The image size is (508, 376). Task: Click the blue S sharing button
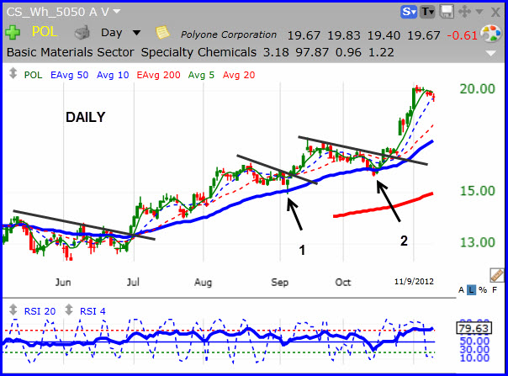409,12
